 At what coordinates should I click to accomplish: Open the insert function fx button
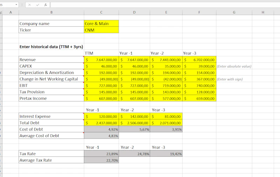45,5
